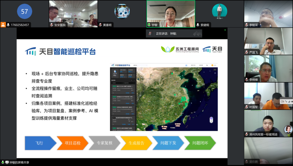This screenshot has height=166, width=293.
Task: Click the floating AI assistant button on the map
Action: click(211, 120)
